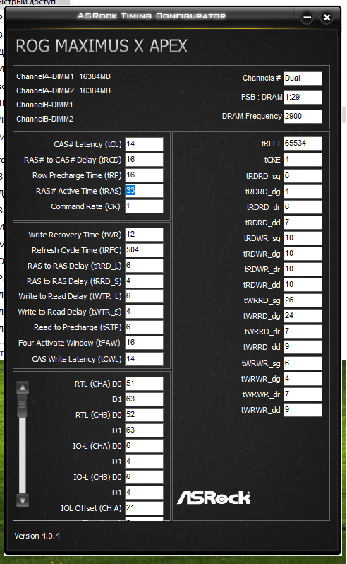
Task: Close the ASRock Timing Configurator window
Action: 327,17
